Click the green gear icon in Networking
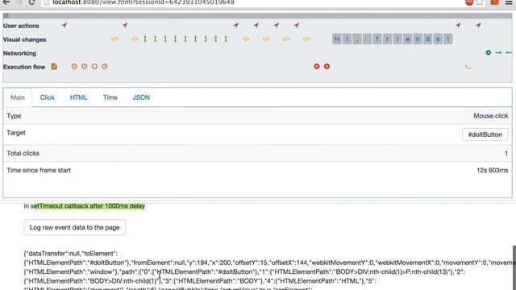Viewport: 516px width, 290px height. pyautogui.click(x=489, y=52)
